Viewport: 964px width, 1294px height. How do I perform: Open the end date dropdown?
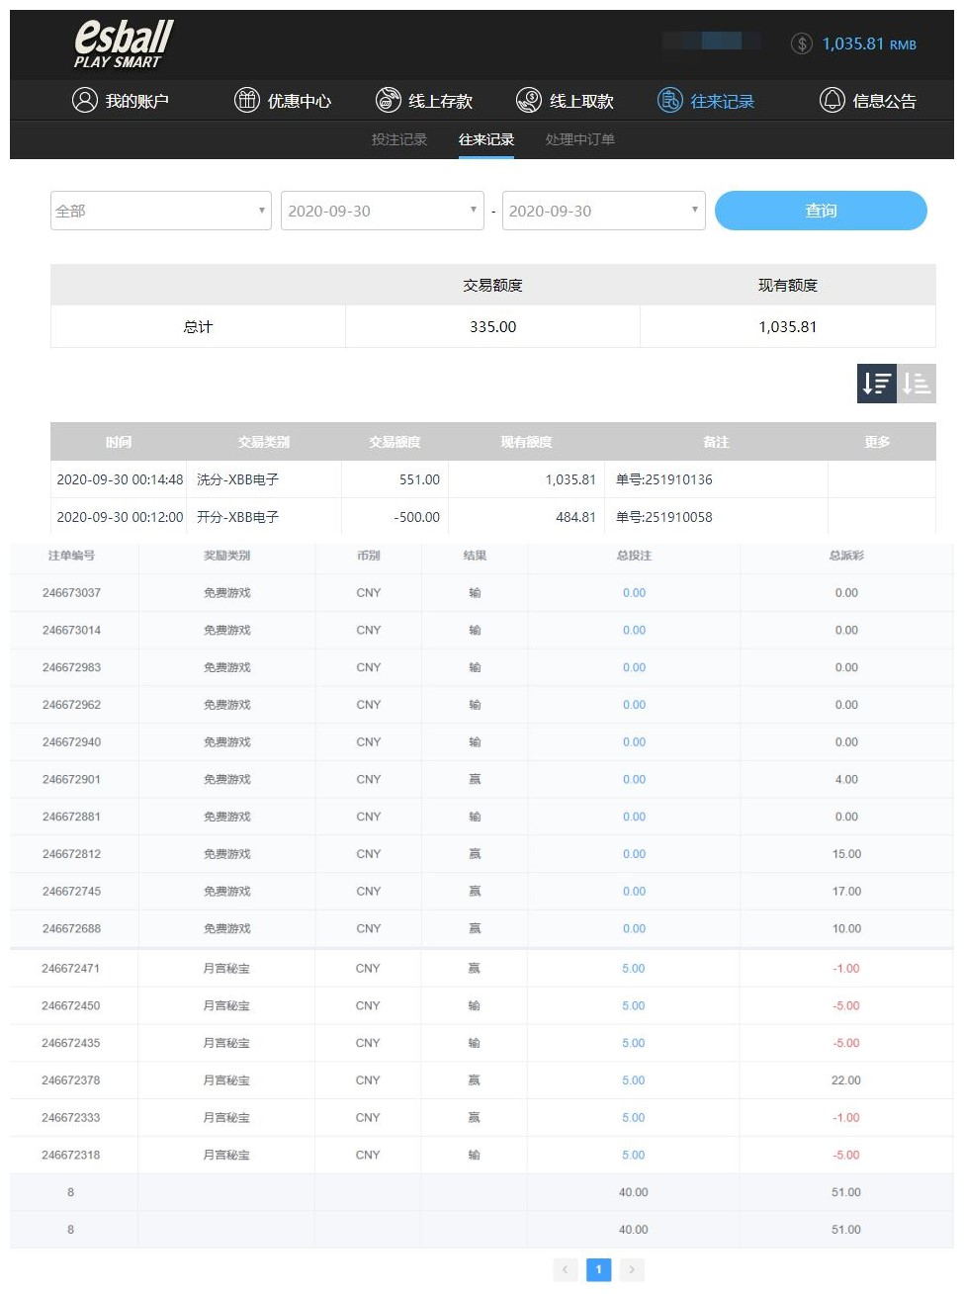click(x=603, y=211)
